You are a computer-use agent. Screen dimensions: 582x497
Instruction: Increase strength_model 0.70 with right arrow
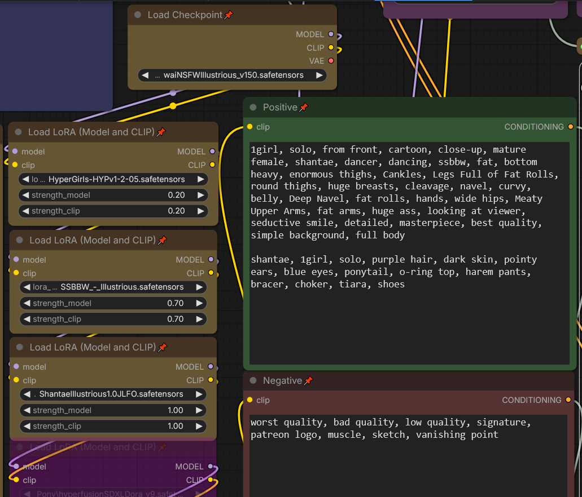[199, 303]
